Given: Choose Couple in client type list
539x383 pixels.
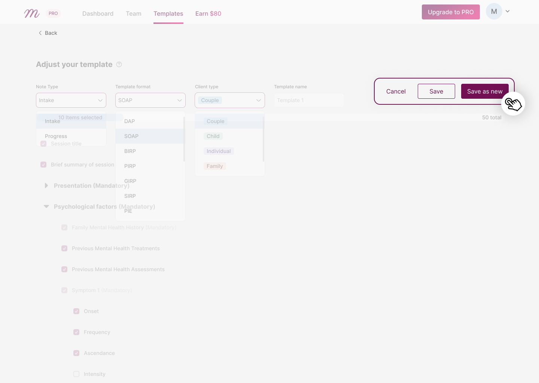Looking at the screenshot, I should [216, 121].
